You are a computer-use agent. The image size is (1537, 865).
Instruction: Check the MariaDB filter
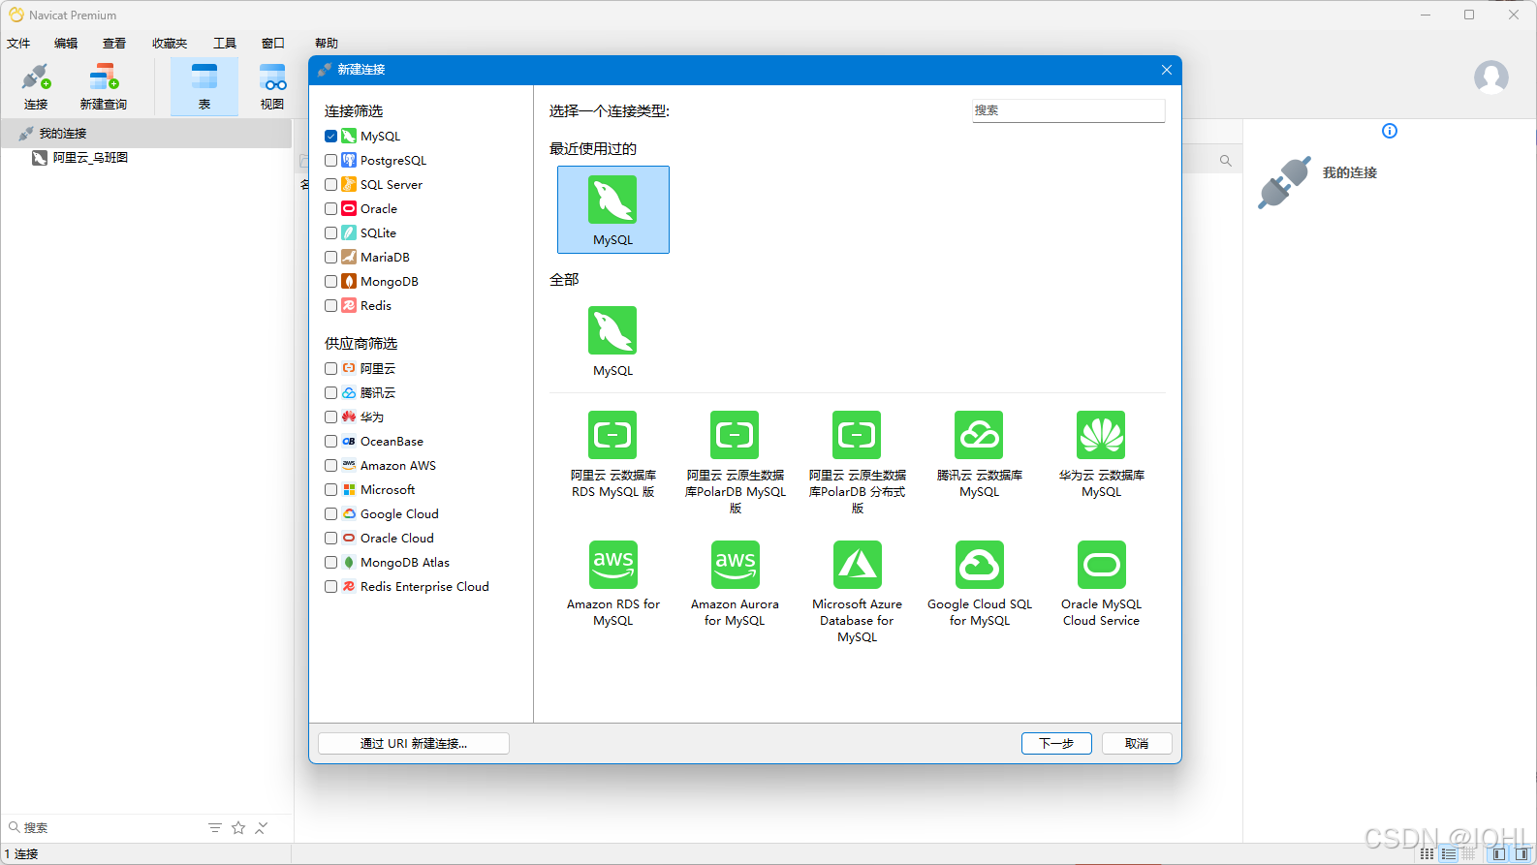pyautogui.click(x=331, y=258)
